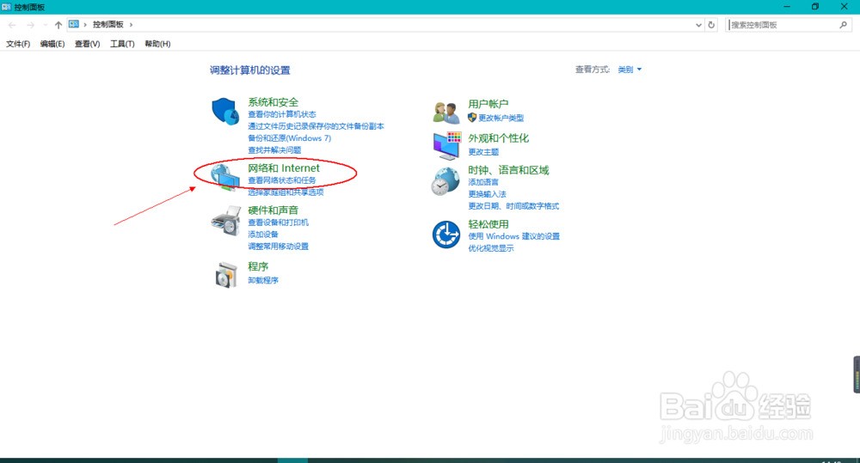This screenshot has width=860, height=463.
Task: Click the 查看网络状态和任务 link
Action: 282,180
